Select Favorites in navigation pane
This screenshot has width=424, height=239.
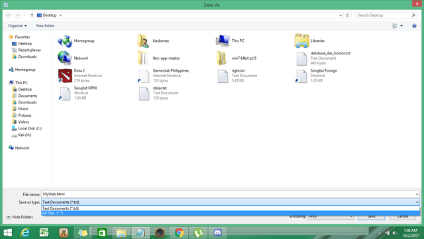[19, 37]
